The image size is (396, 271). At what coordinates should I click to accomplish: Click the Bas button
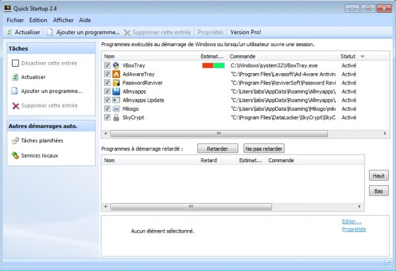point(379,191)
